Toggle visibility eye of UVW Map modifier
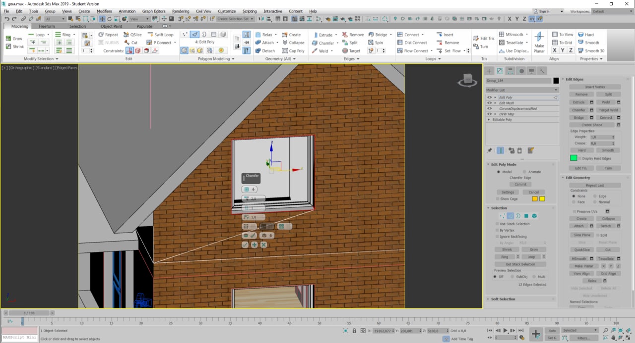 pos(489,114)
